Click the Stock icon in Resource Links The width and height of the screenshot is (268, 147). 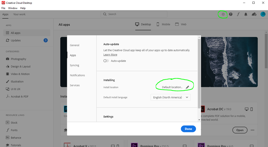point(8,122)
